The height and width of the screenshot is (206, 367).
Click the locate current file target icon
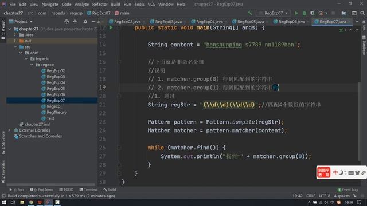tap(67, 22)
